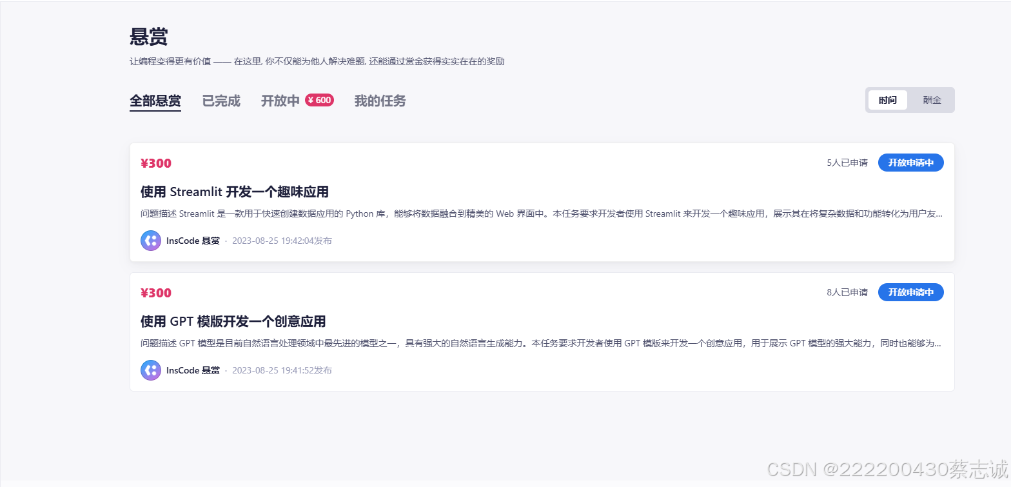Click InsCode 悬赏 author name in the GPT card
The width and height of the screenshot is (1011, 487).
click(193, 370)
